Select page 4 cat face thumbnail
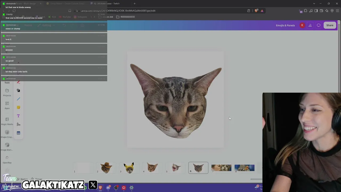 coord(152,168)
